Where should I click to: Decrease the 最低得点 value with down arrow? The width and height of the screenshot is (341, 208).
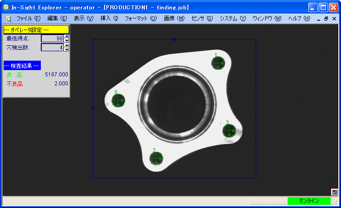tap(67, 40)
